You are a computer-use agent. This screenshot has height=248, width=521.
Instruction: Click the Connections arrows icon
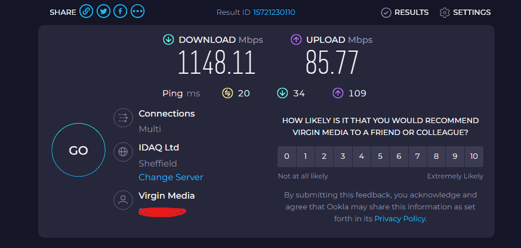(124, 118)
